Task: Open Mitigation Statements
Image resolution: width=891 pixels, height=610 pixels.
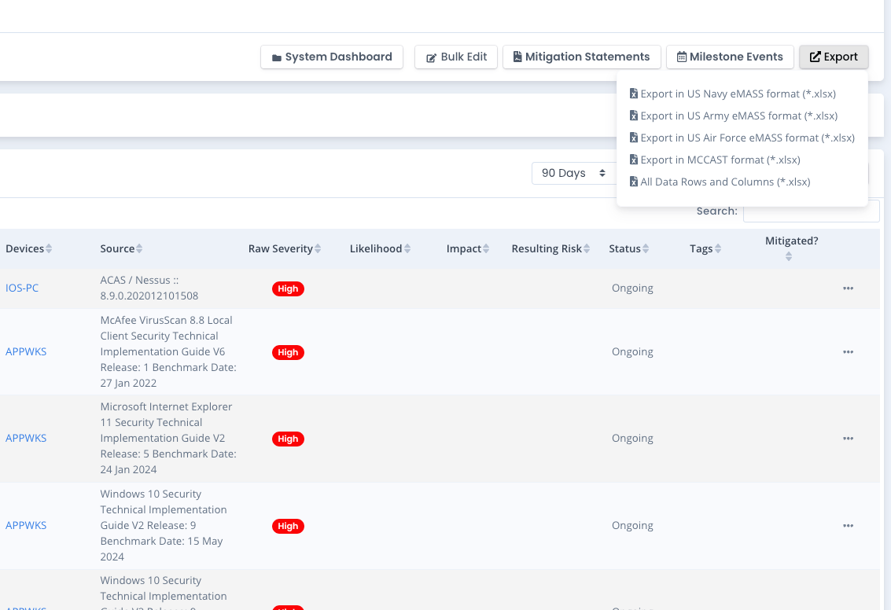Action: pos(581,57)
